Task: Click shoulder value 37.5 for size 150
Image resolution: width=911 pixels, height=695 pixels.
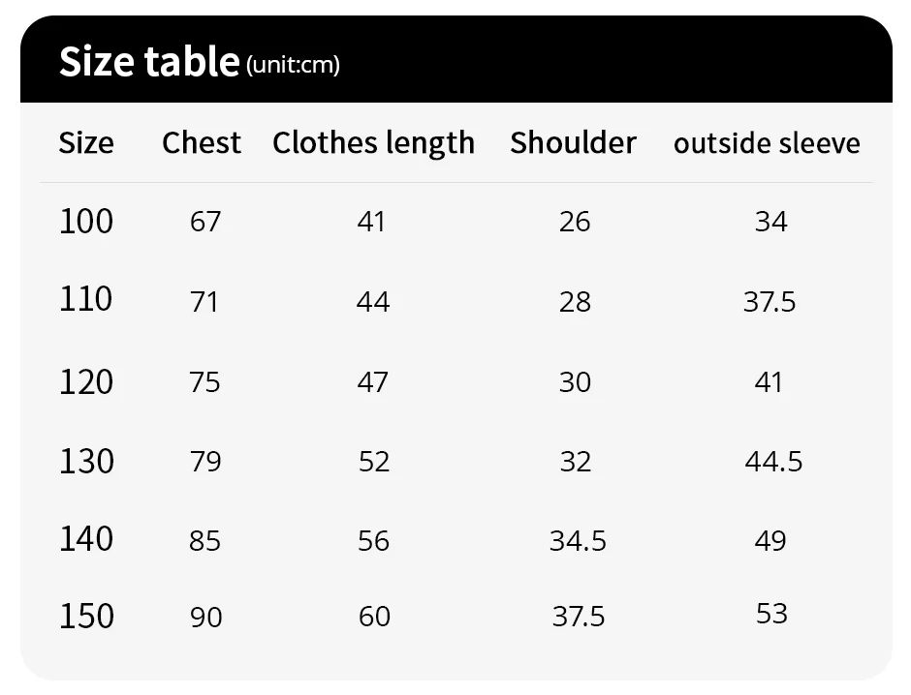Action: coord(579,617)
